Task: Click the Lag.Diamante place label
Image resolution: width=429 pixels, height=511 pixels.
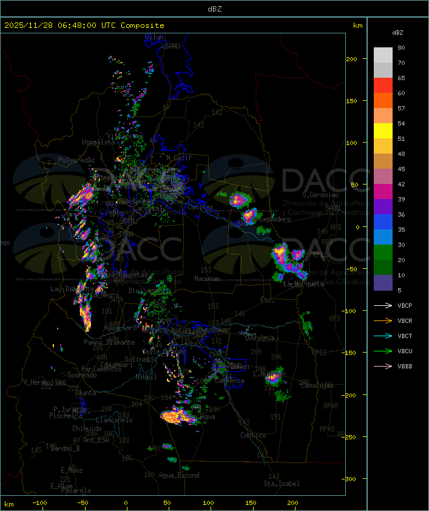Action: [72, 289]
